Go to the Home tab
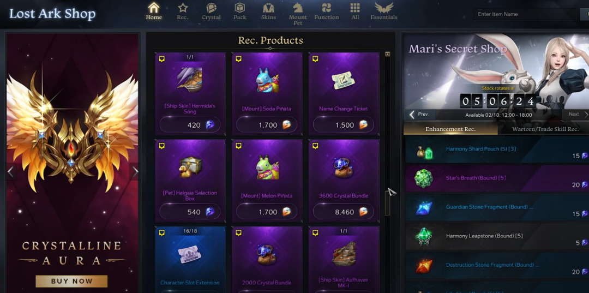 (154, 11)
